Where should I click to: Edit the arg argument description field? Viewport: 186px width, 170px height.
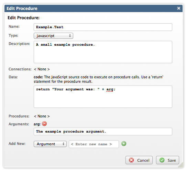pyautogui.click(x=103, y=132)
